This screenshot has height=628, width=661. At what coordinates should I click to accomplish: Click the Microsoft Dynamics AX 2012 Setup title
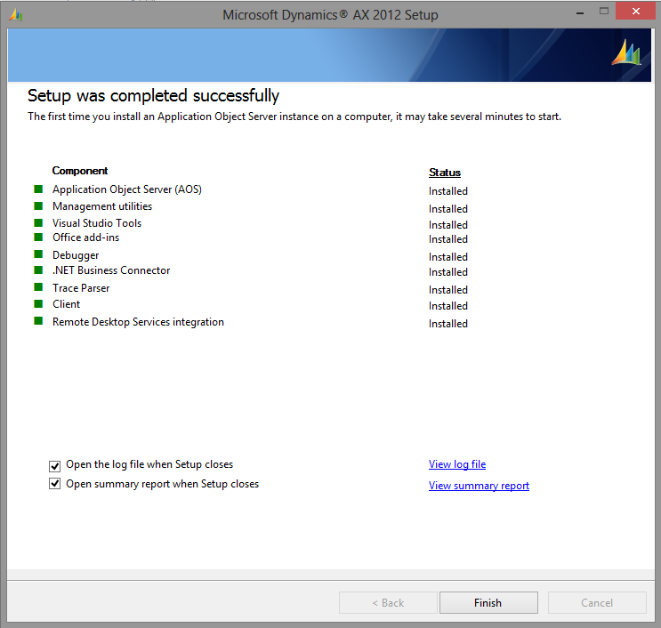click(330, 15)
